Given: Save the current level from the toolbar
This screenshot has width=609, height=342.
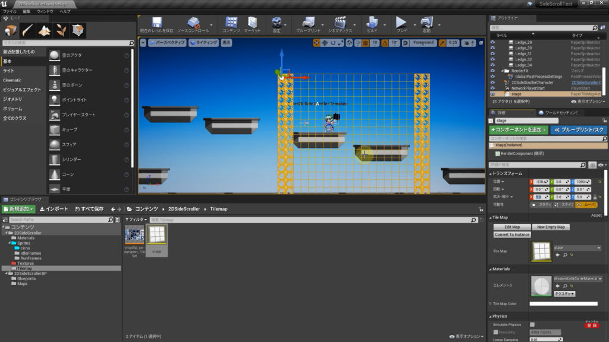Looking at the screenshot, I should 156,24.
